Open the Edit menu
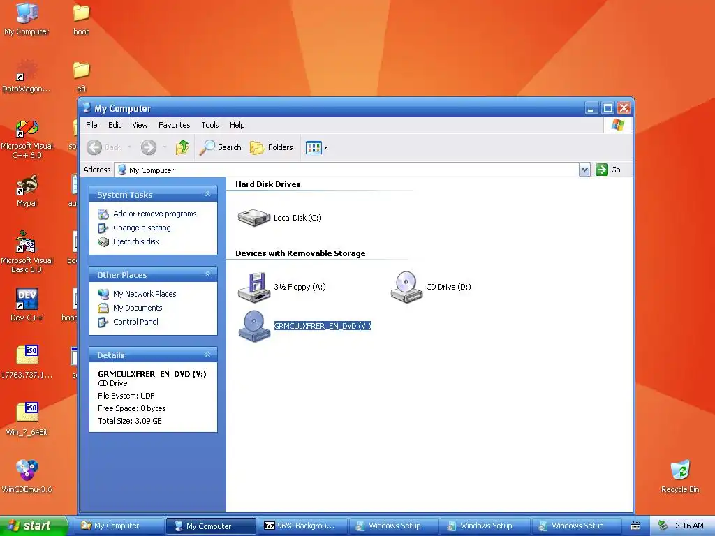 (x=115, y=125)
